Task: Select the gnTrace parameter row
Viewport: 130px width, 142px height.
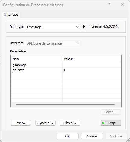Action: tap(66, 70)
